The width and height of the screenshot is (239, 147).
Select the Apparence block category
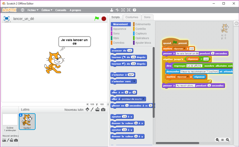click(x=119, y=29)
